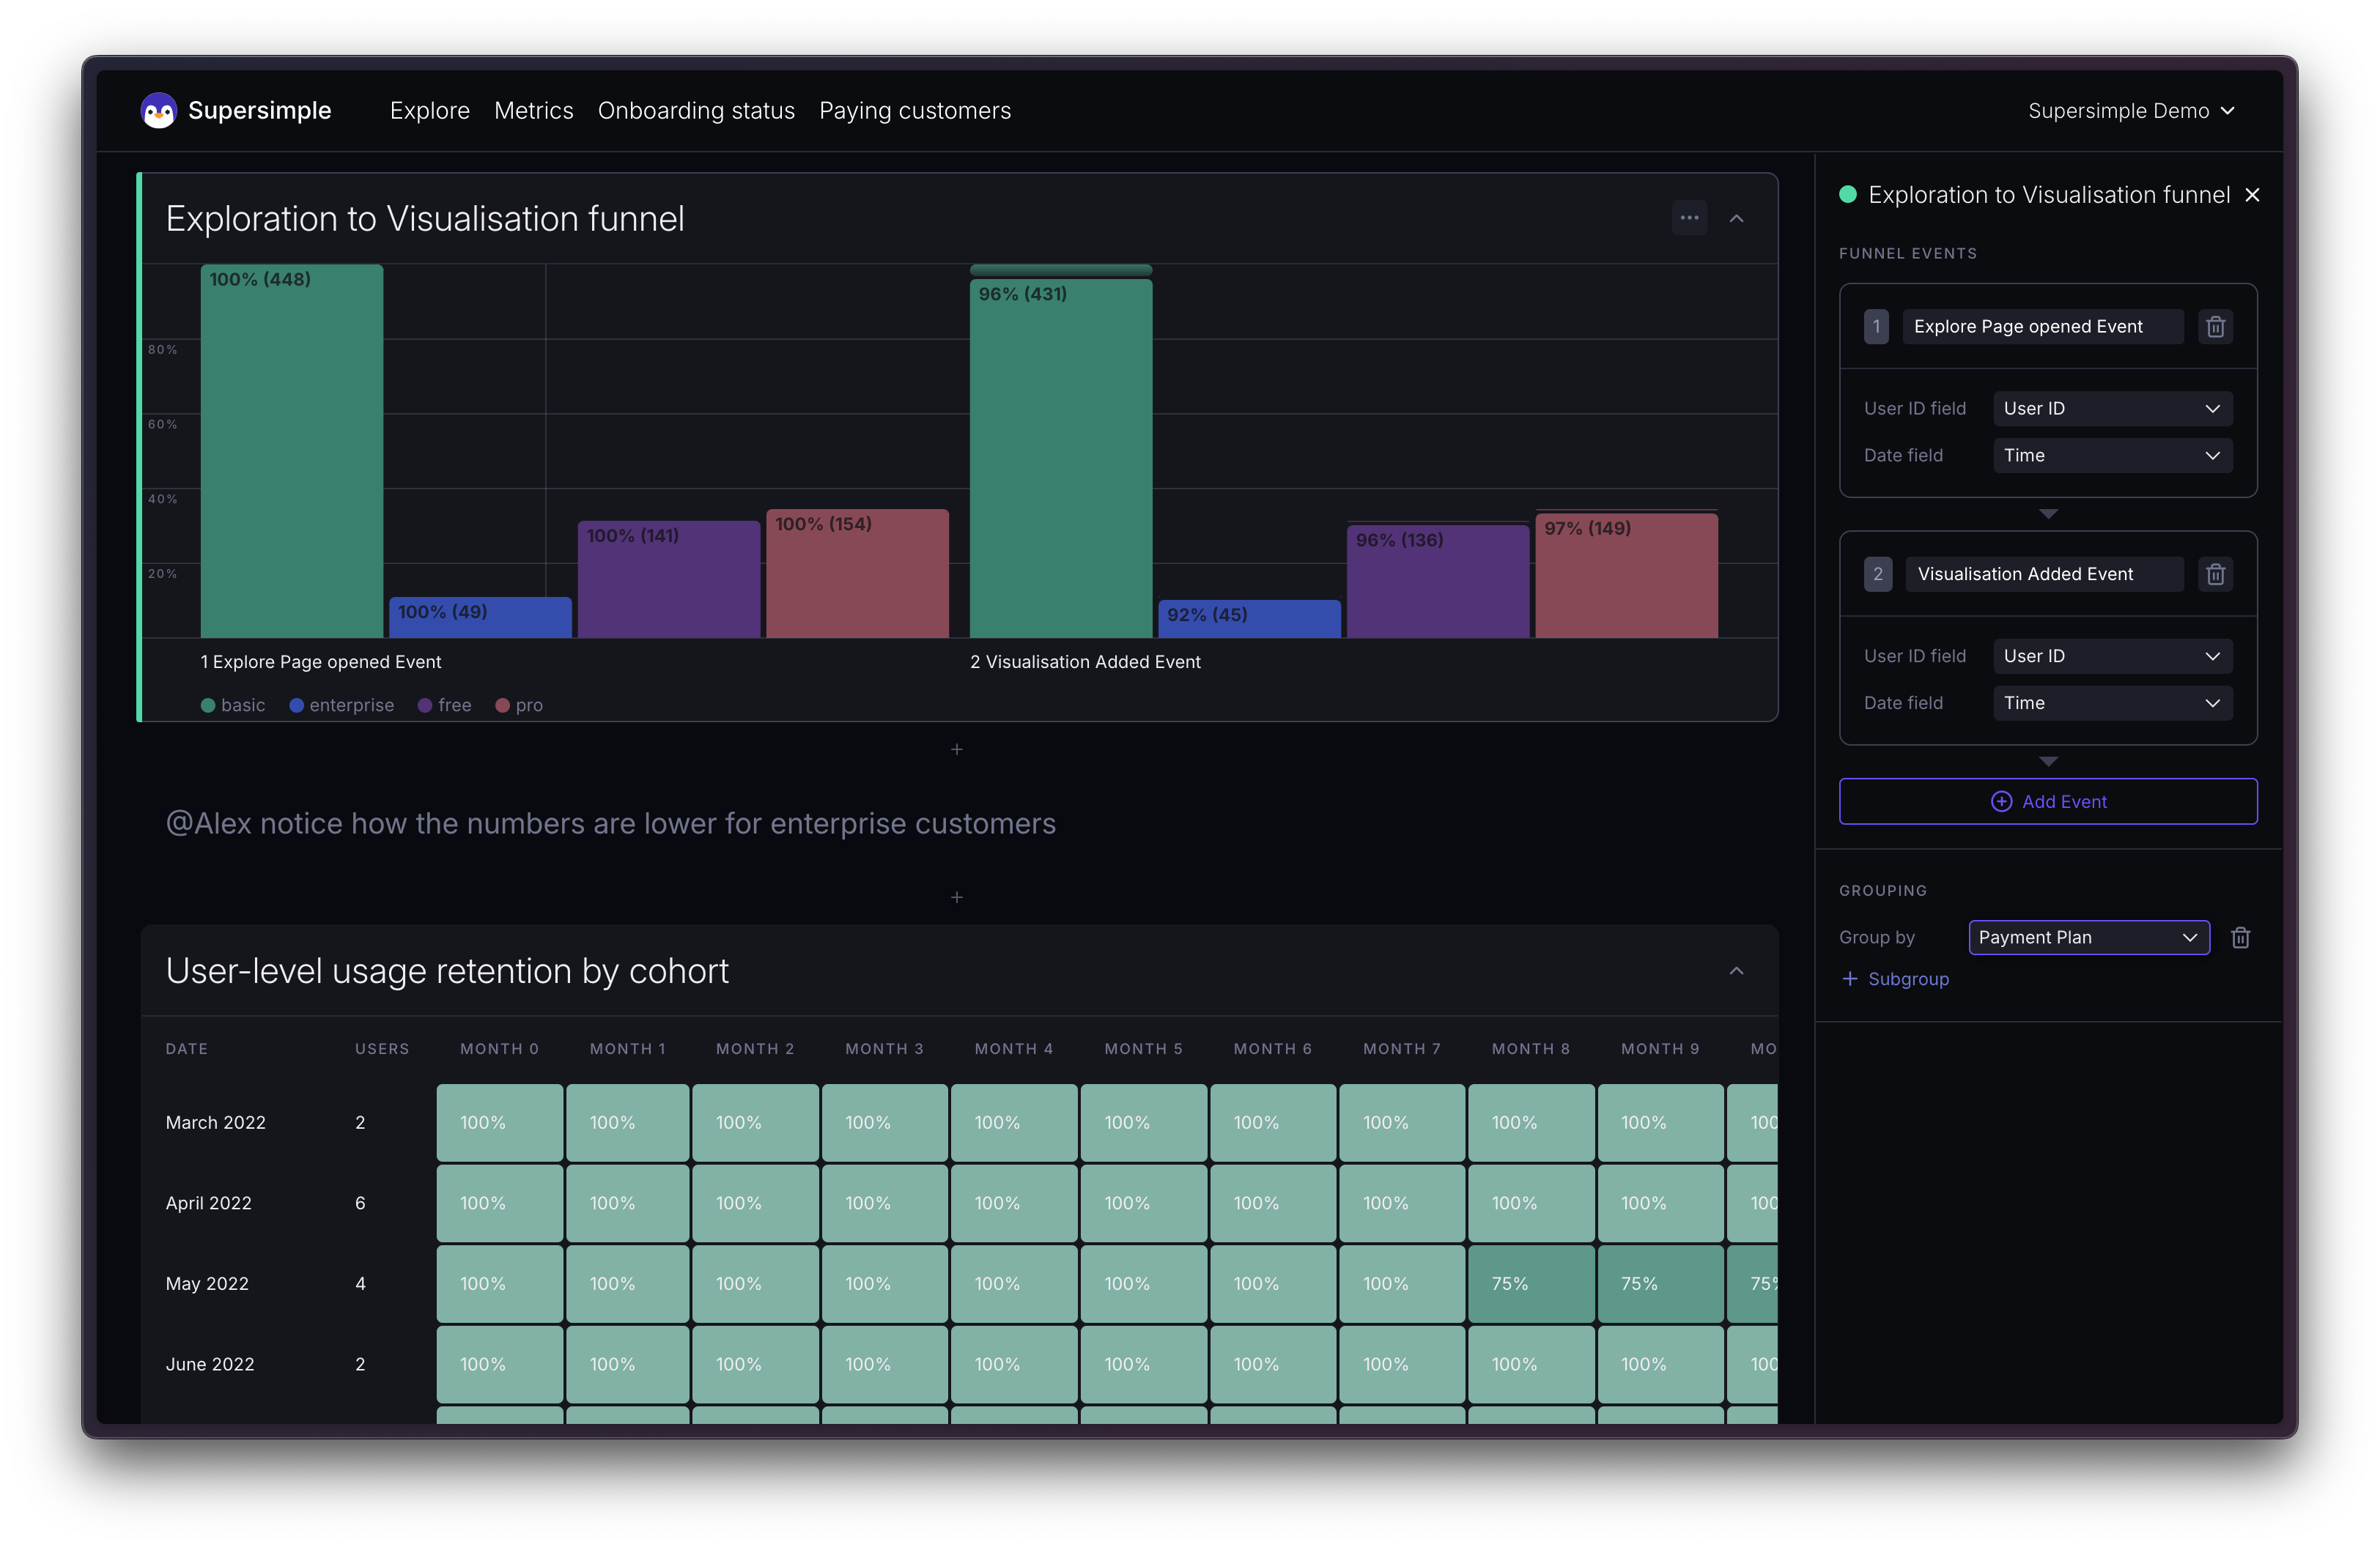Switch to the Metrics page

click(533, 110)
